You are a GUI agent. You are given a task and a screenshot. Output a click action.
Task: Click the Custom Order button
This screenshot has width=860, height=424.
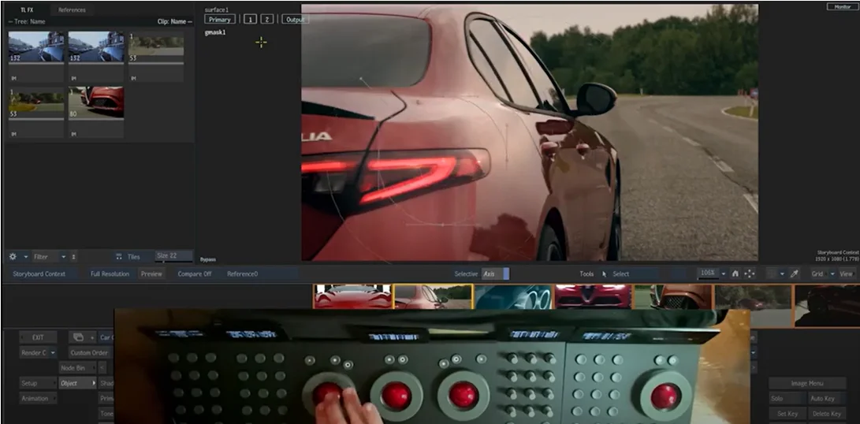tap(89, 353)
